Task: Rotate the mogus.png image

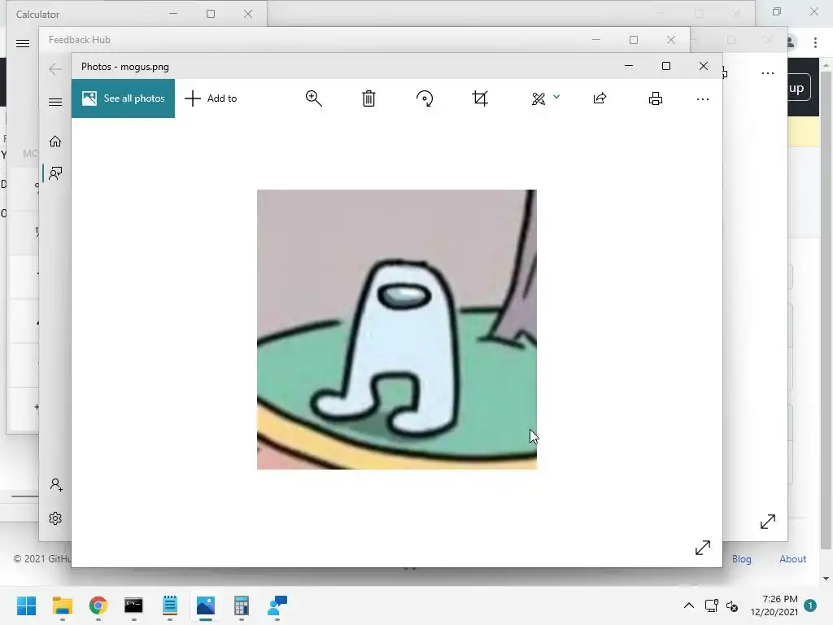Action: [x=425, y=98]
